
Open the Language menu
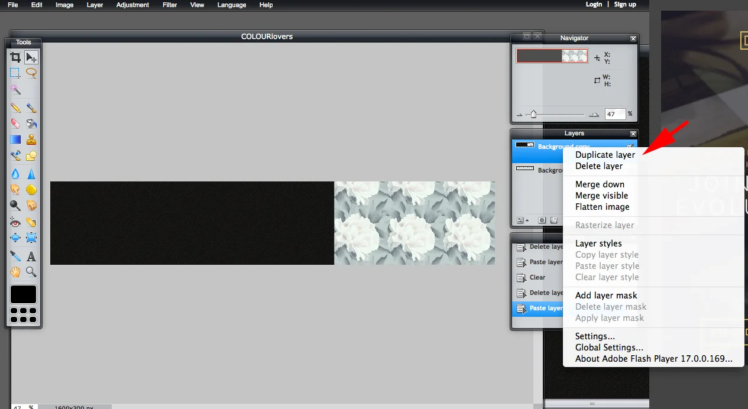(232, 5)
